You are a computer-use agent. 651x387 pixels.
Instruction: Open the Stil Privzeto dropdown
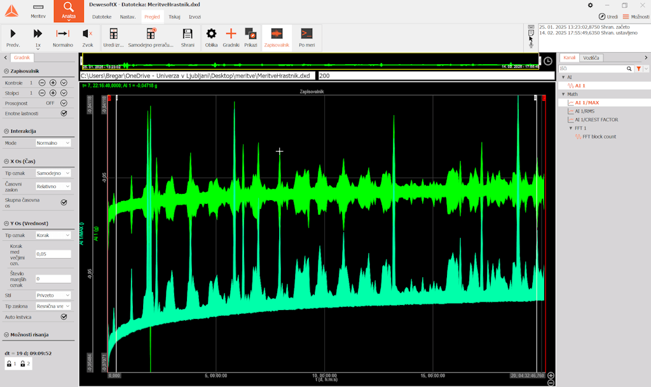coord(53,295)
